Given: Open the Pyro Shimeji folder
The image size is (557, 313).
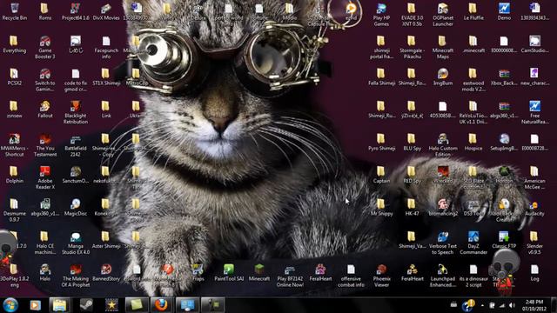Looking at the screenshot, I should (x=381, y=142).
